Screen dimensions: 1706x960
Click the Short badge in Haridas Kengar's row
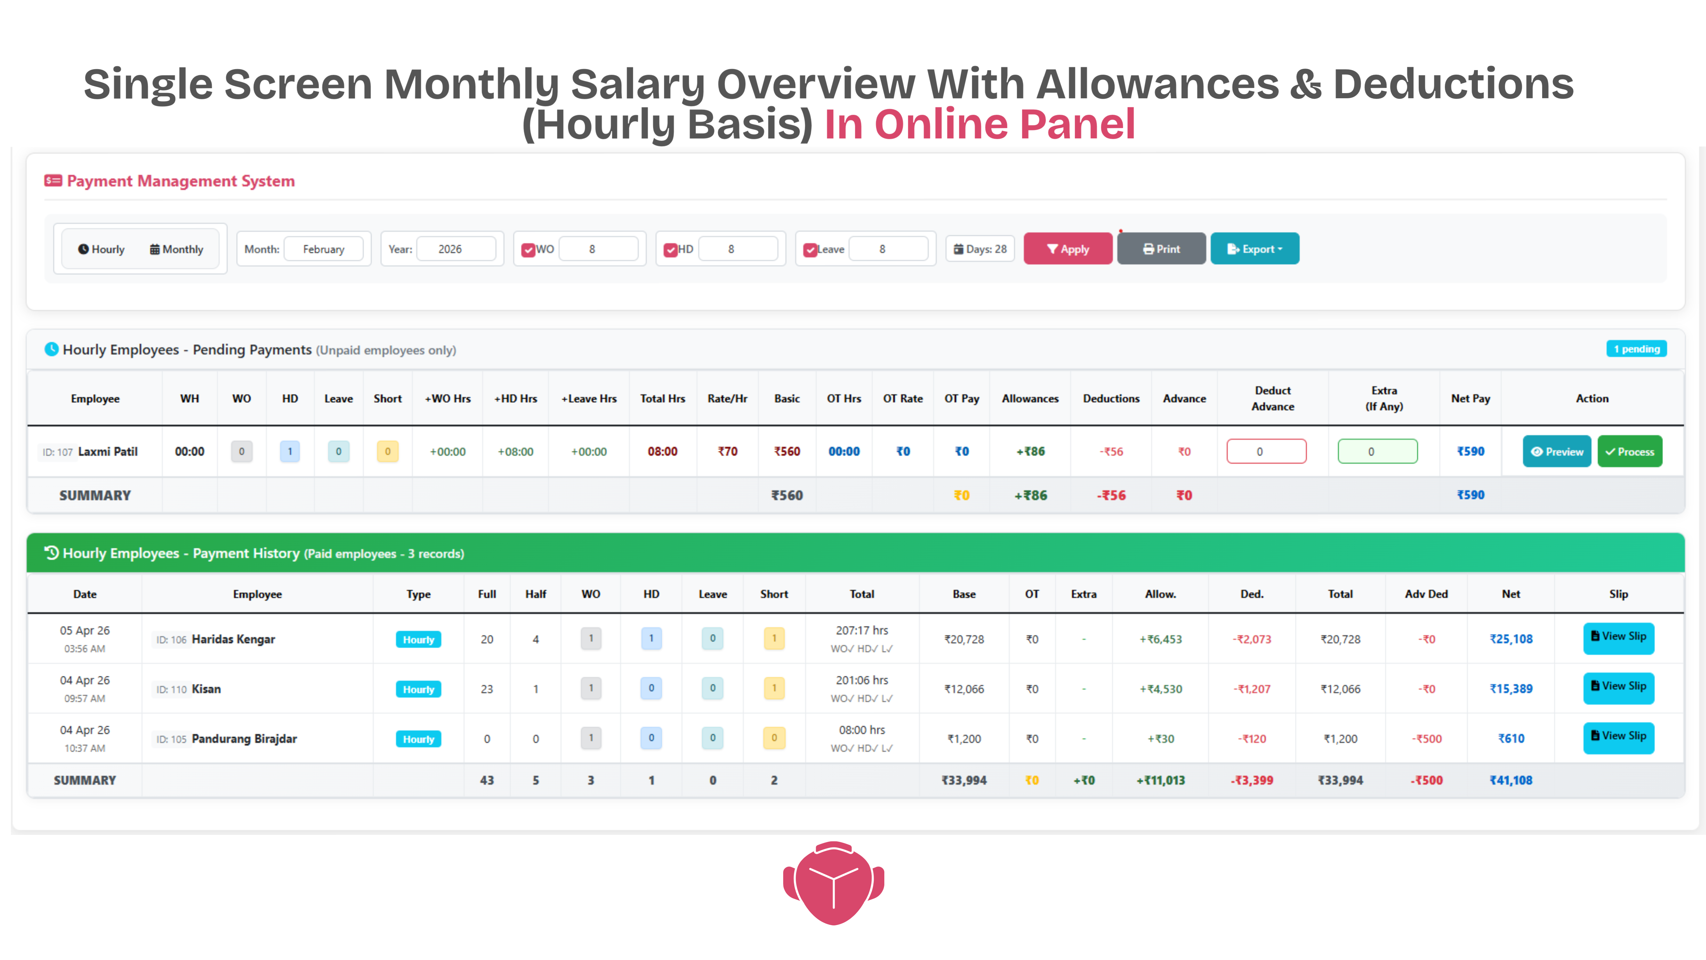[774, 639]
